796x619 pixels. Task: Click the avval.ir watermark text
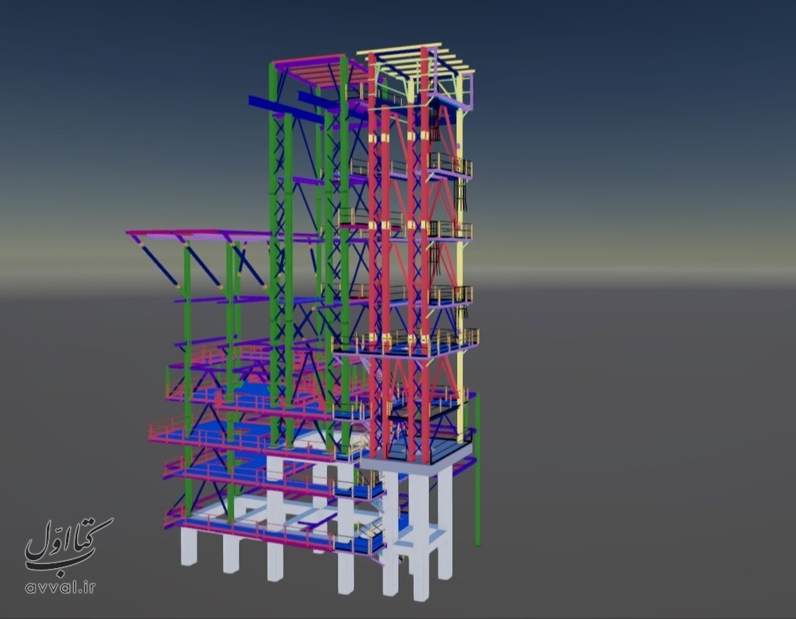60,587
